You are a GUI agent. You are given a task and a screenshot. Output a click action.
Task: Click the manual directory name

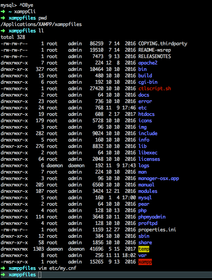pos(146,185)
